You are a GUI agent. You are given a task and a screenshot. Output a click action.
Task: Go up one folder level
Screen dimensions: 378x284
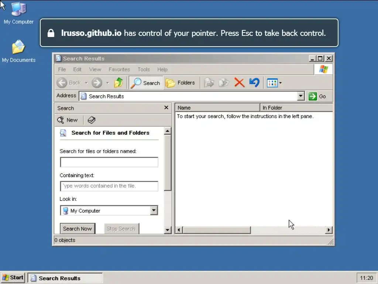click(118, 83)
